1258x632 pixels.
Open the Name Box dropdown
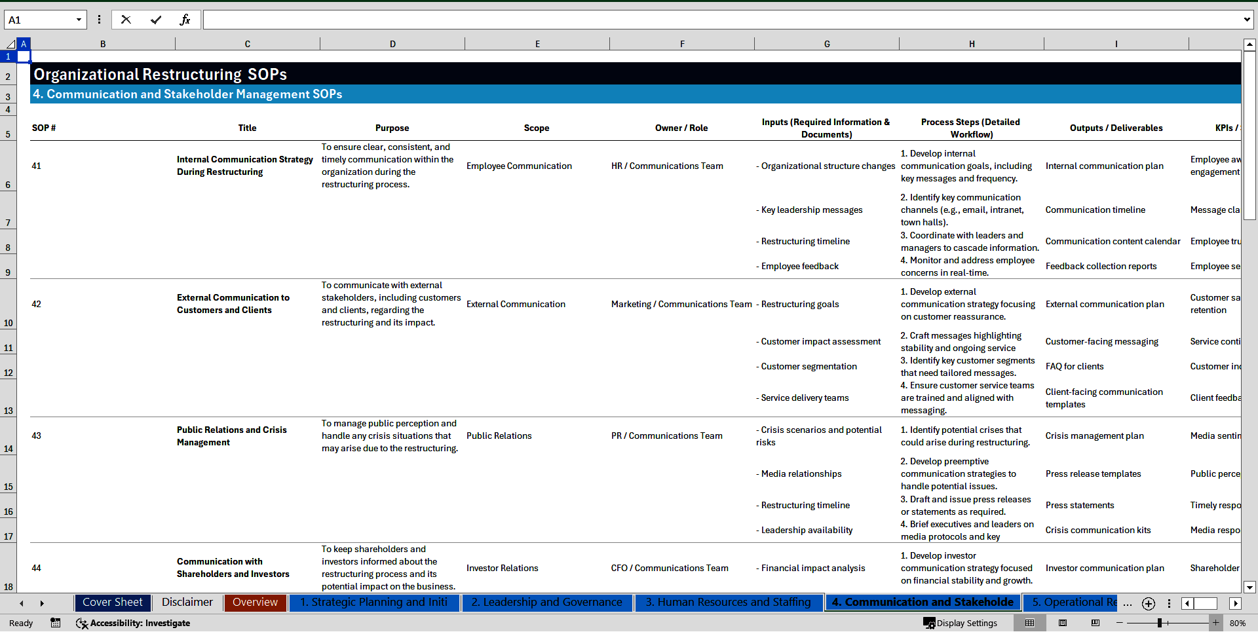tap(79, 20)
